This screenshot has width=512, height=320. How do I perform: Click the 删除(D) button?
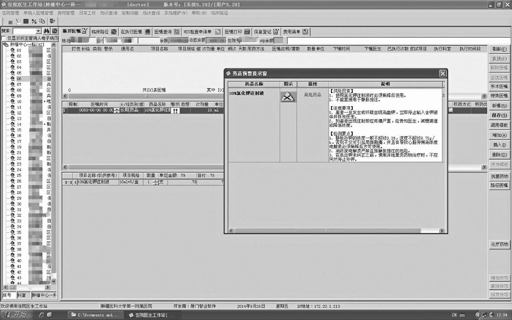[499, 155]
